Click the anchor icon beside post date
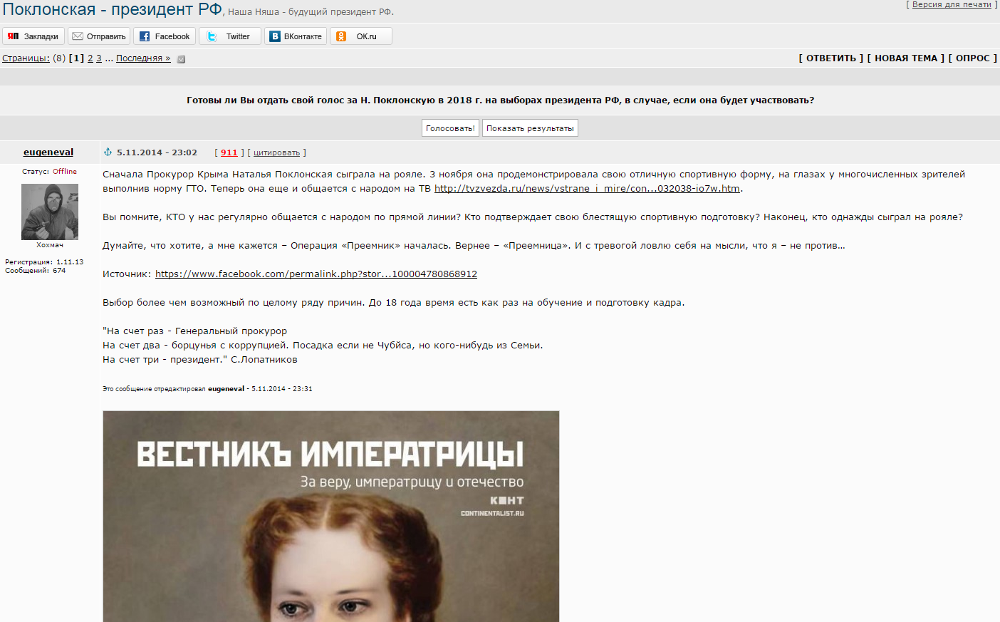 coord(108,152)
